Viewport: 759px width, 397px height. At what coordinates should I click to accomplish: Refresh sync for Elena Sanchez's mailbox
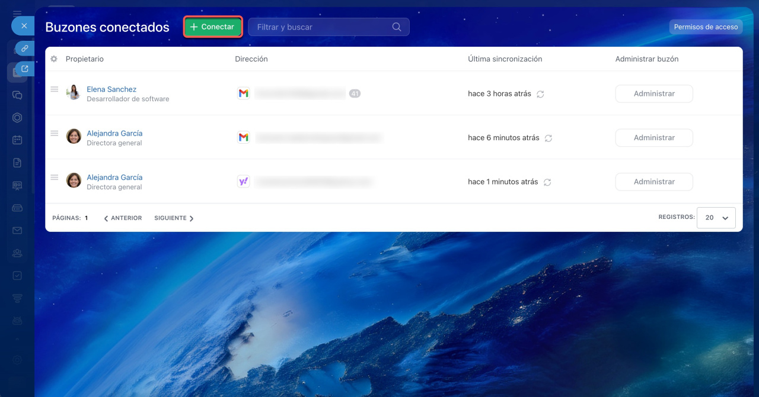(540, 94)
